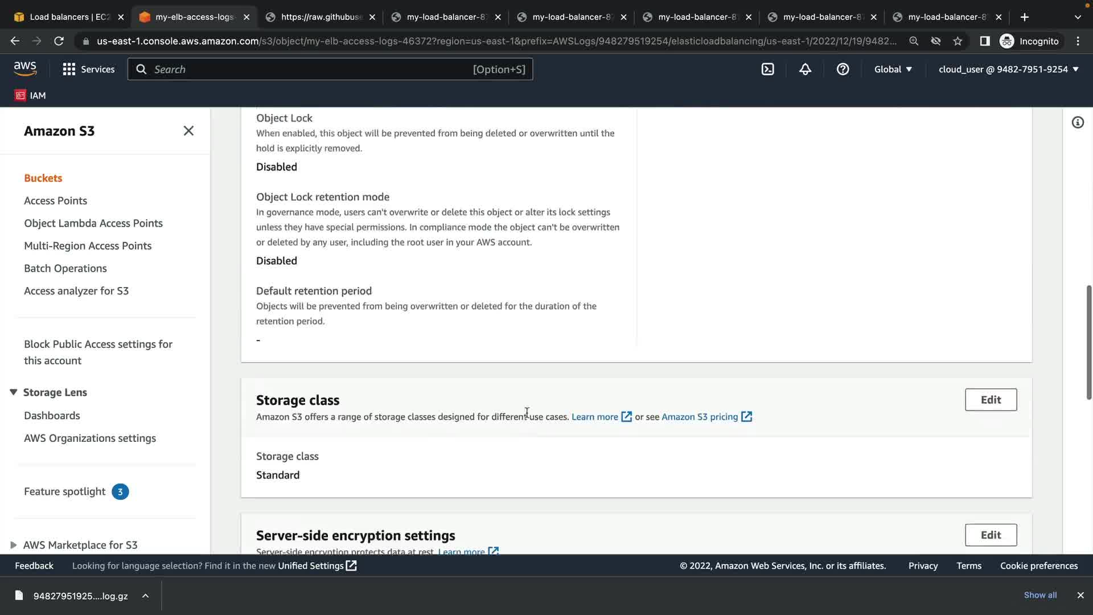The width and height of the screenshot is (1093, 615).
Task: Click the info panel icon at right
Action: [x=1078, y=122]
